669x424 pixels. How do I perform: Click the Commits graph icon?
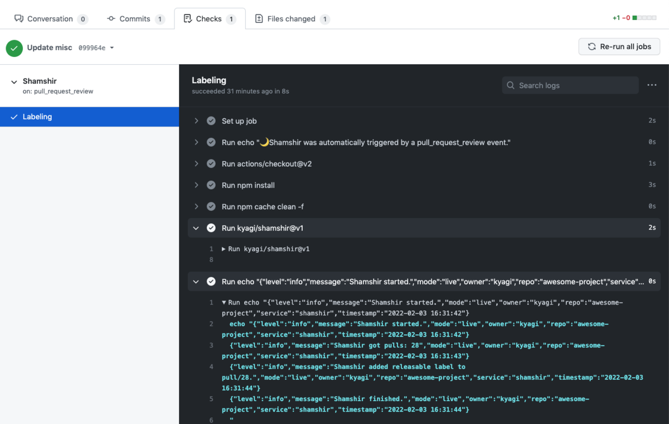click(111, 18)
